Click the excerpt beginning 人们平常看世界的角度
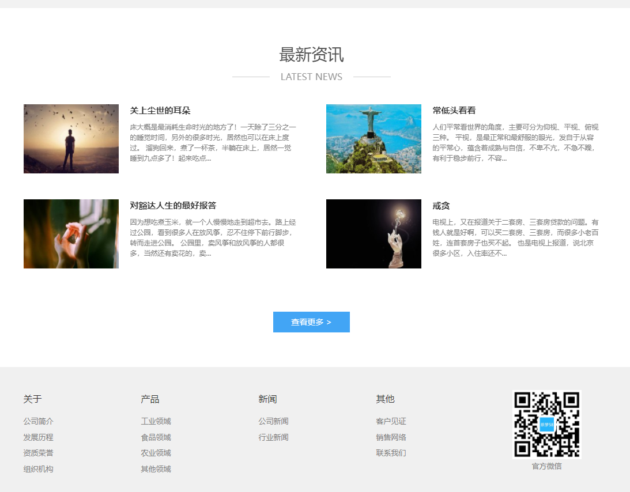This screenshot has width=630, height=492. pyautogui.click(x=515, y=142)
